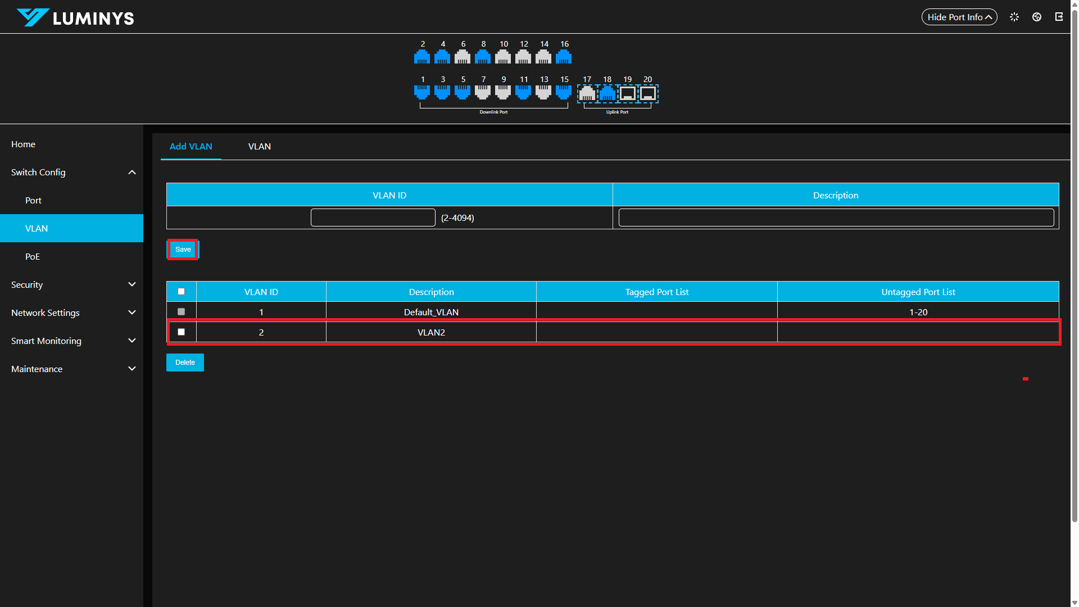Click the VLAN ID input field
Viewport: 1079px width, 607px height.
pyautogui.click(x=373, y=218)
